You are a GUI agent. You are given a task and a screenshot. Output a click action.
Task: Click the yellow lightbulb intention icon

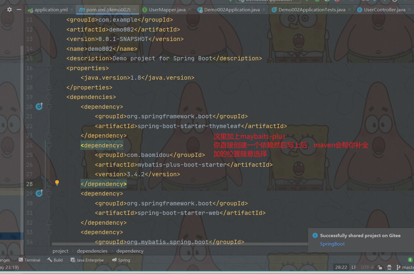click(x=57, y=183)
